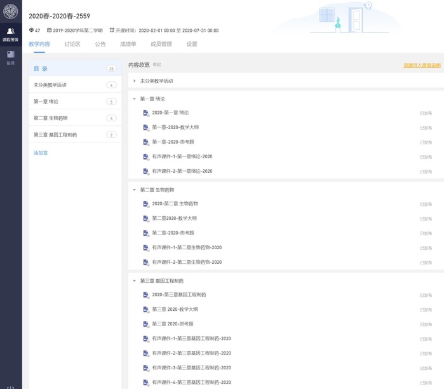Select 第二章 生物药物 in the 目录 list
The width and height of the screenshot is (444, 389).
pyautogui.click(x=50, y=118)
